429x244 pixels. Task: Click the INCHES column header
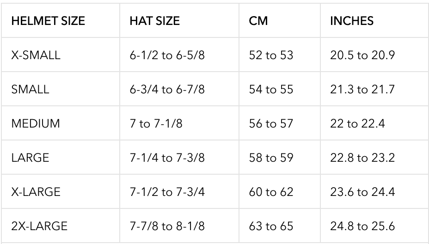pos(374,20)
